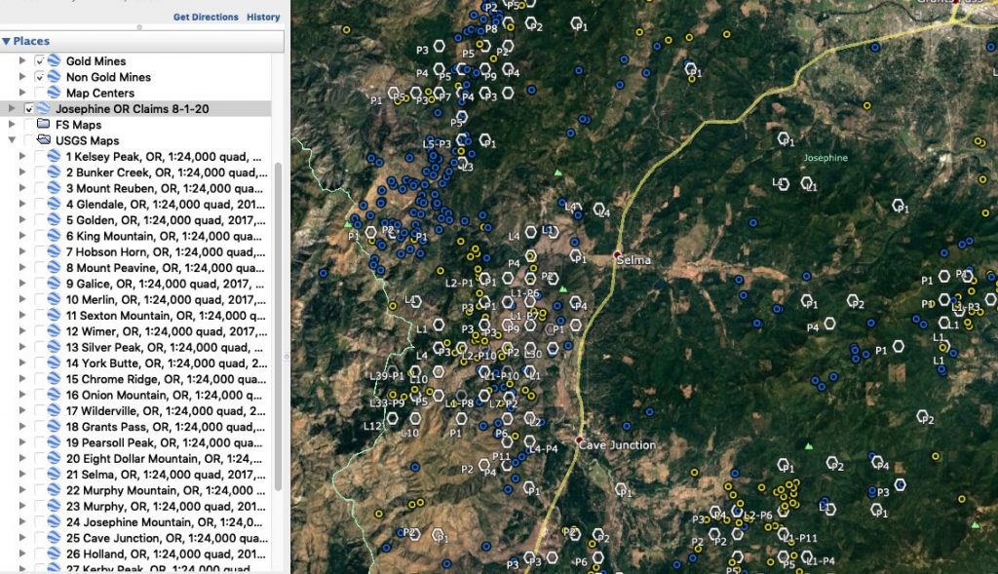Expand the Non Gold Mines tree node

point(23,77)
